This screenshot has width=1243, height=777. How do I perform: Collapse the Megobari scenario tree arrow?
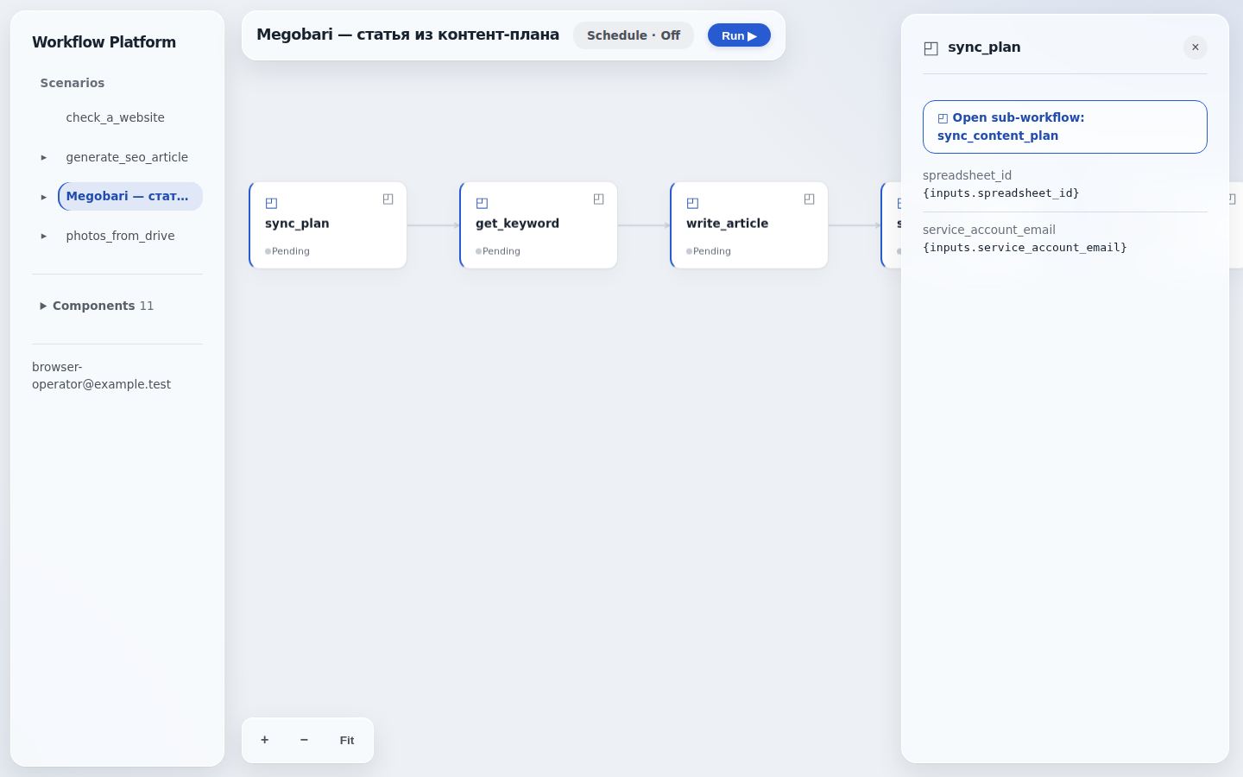pyautogui.click(x=44, y=197)
